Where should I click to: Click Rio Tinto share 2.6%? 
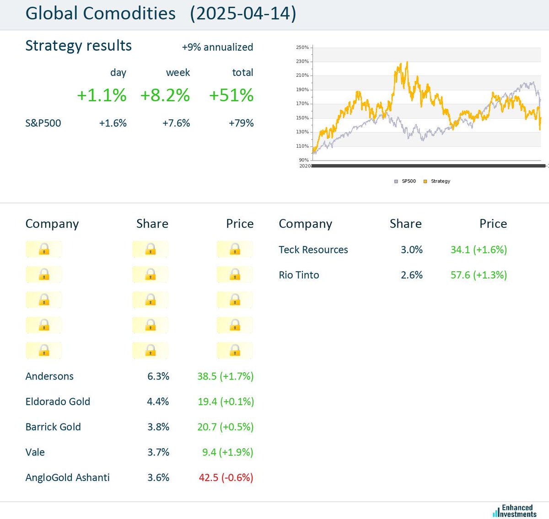click(x=412, y=275)
